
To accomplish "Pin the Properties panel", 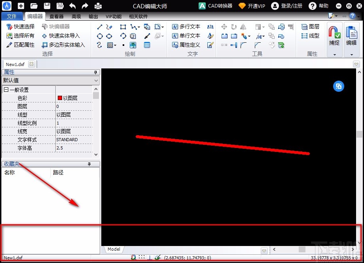I will pos(95,72).
